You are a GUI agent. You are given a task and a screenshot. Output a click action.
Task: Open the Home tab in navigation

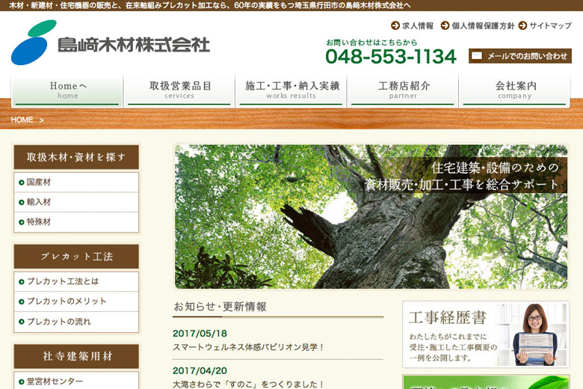click(68, 90)
